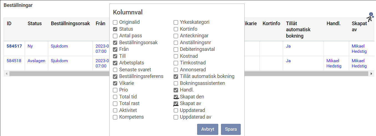
Task: Open order ID 584518
Action: (x=14, y=61)
